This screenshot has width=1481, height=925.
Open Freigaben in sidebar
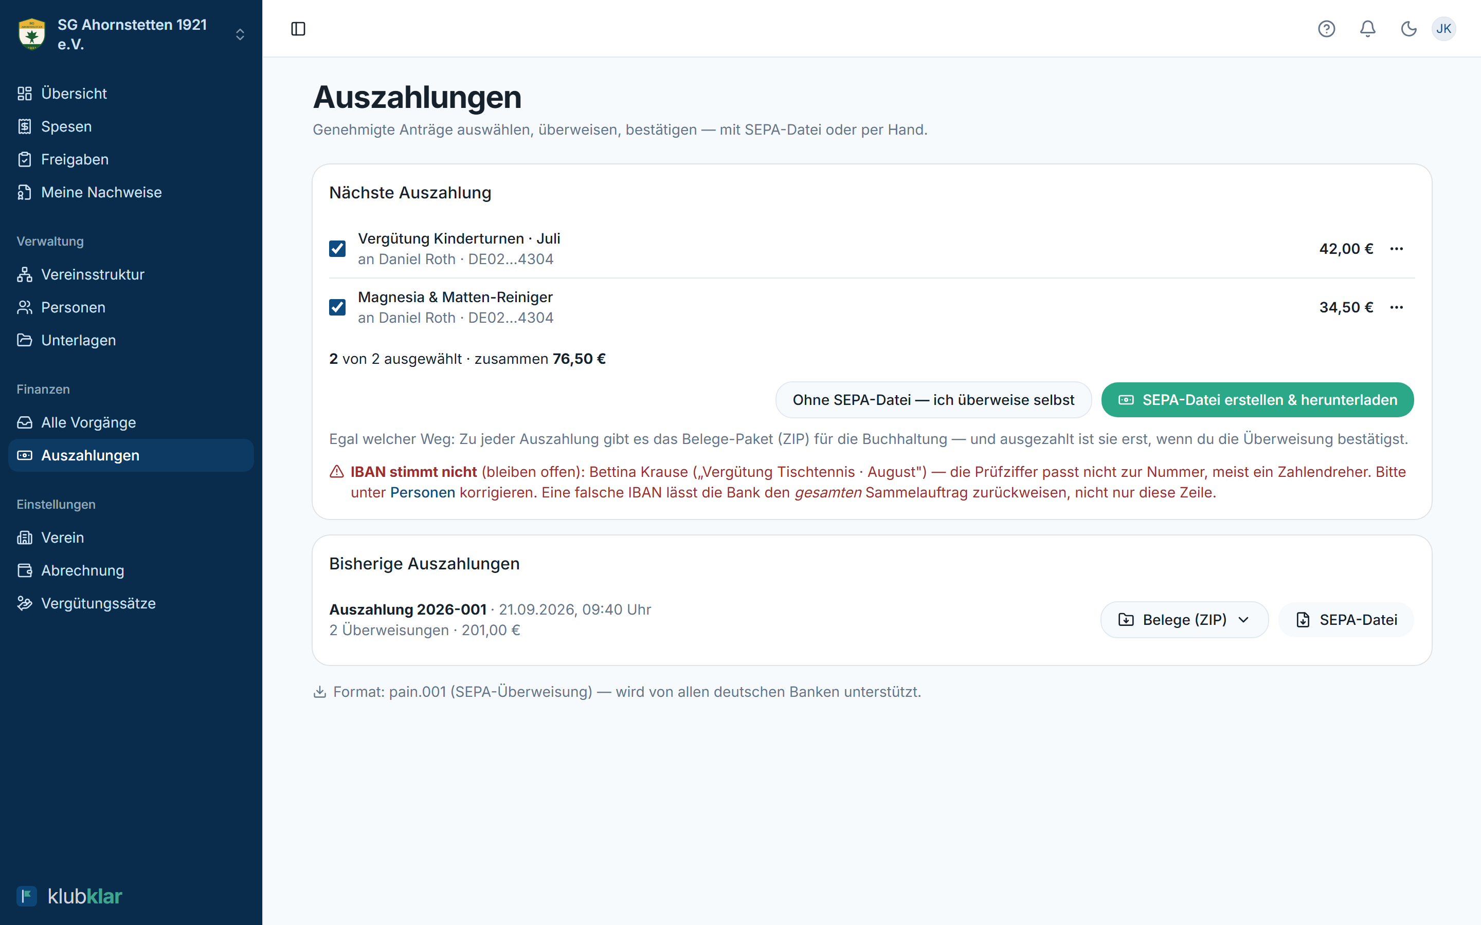[x=131, y=160]
